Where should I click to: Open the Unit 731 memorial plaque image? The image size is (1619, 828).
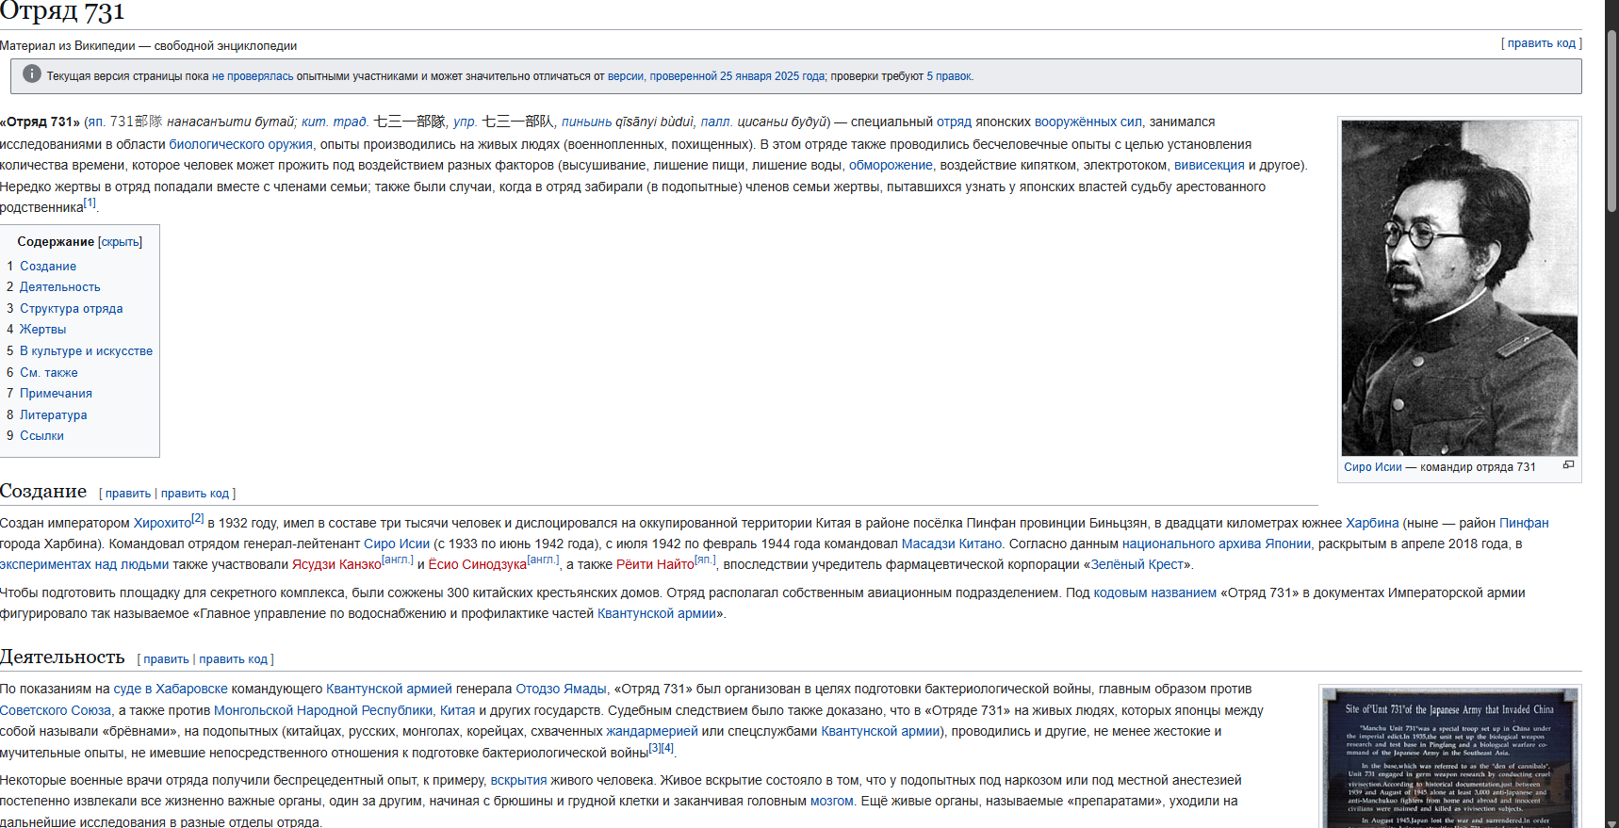point(1449,758)
